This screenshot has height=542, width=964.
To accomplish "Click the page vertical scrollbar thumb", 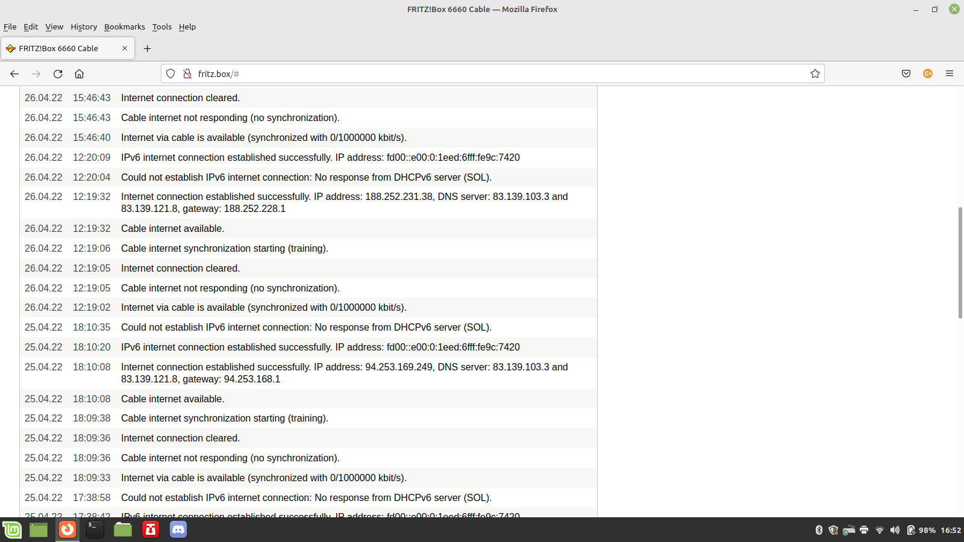I will 960,263.
